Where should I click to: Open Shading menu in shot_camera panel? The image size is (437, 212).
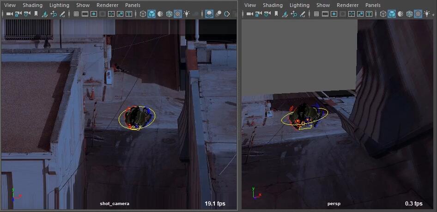(x=33, y=5)
